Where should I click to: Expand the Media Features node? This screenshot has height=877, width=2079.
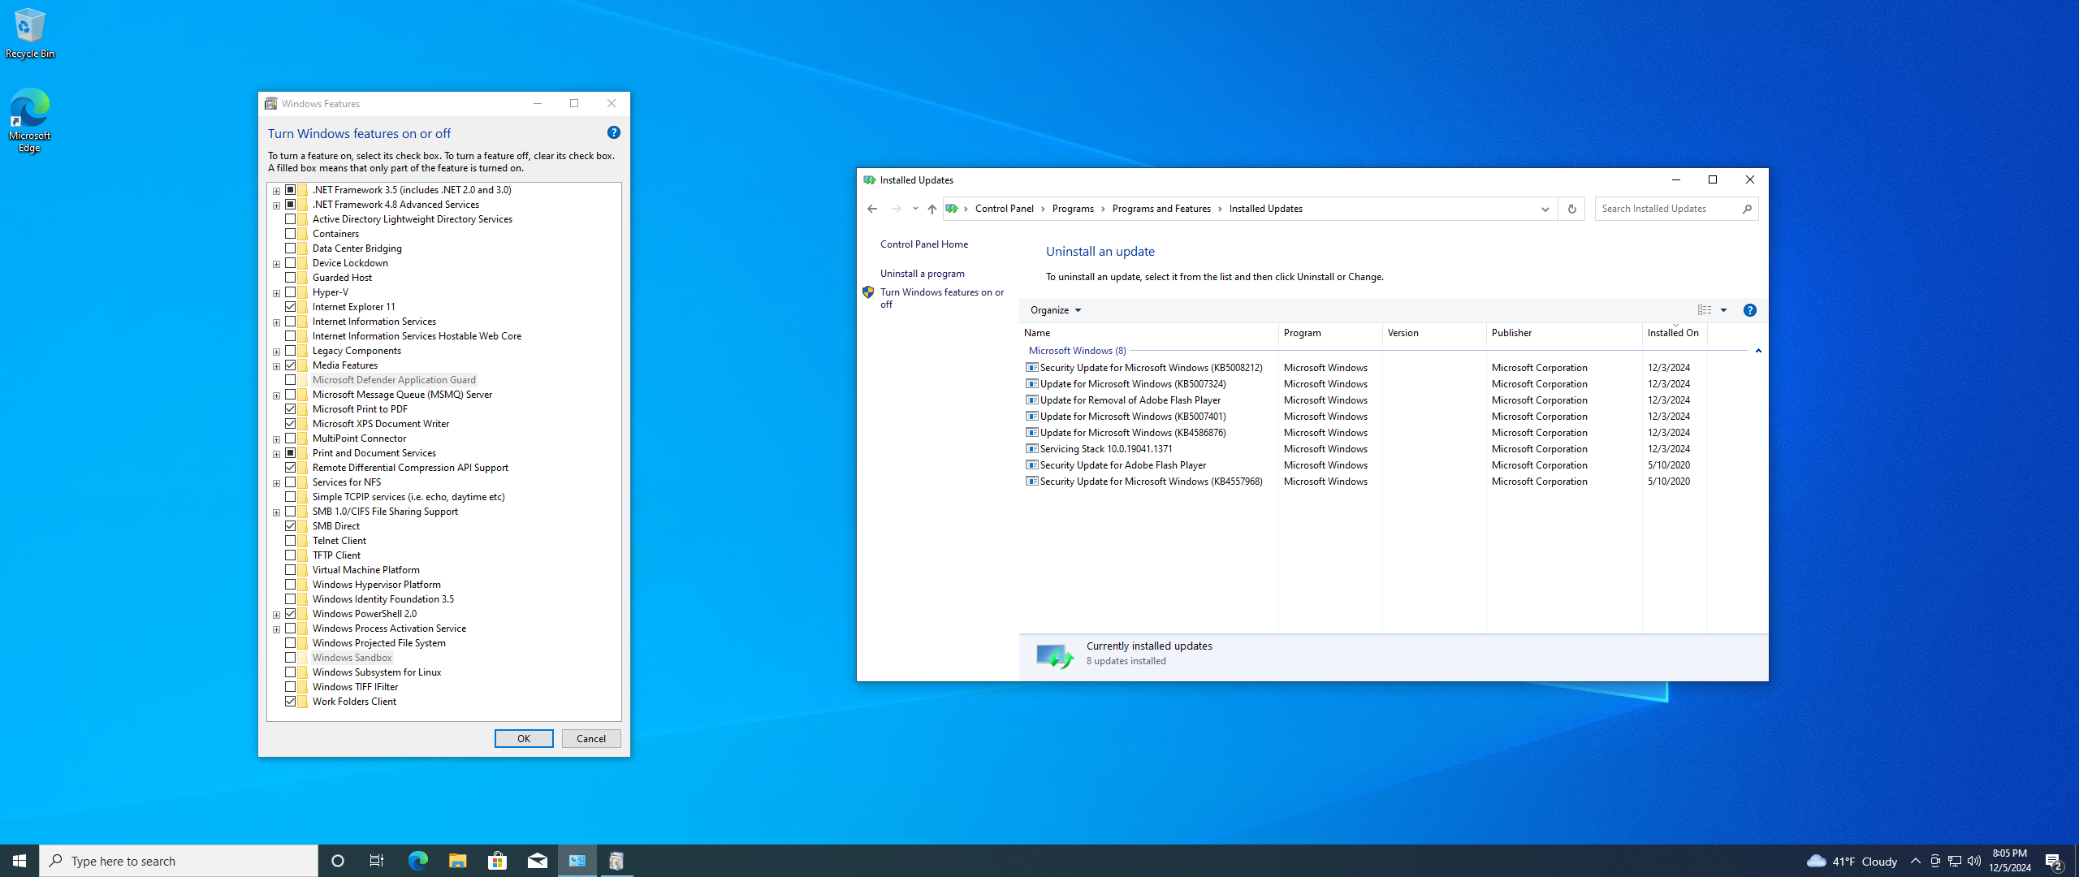pos(276,366)
